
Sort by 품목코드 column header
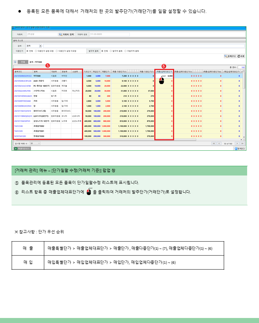tap(23, 71)
